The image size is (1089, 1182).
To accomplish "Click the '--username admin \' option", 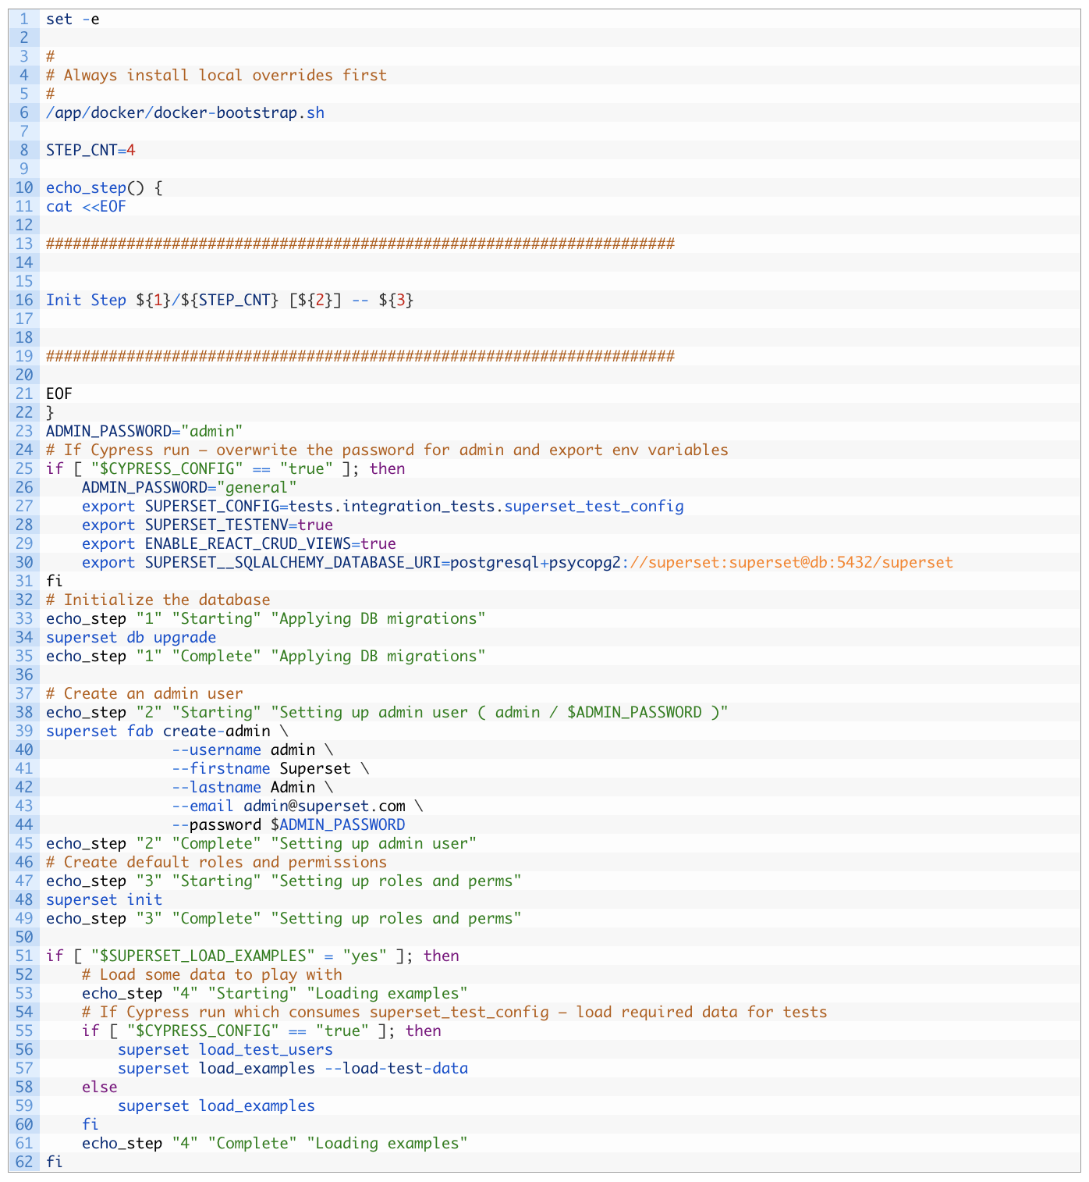I will (x=253, y=749).
